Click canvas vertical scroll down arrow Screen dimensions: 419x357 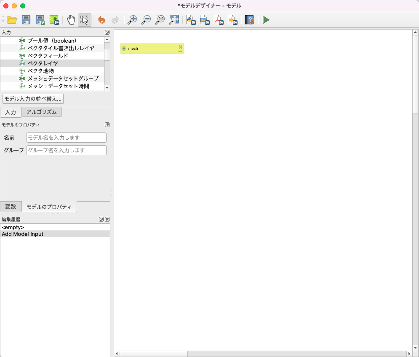[x=415, y=348]
